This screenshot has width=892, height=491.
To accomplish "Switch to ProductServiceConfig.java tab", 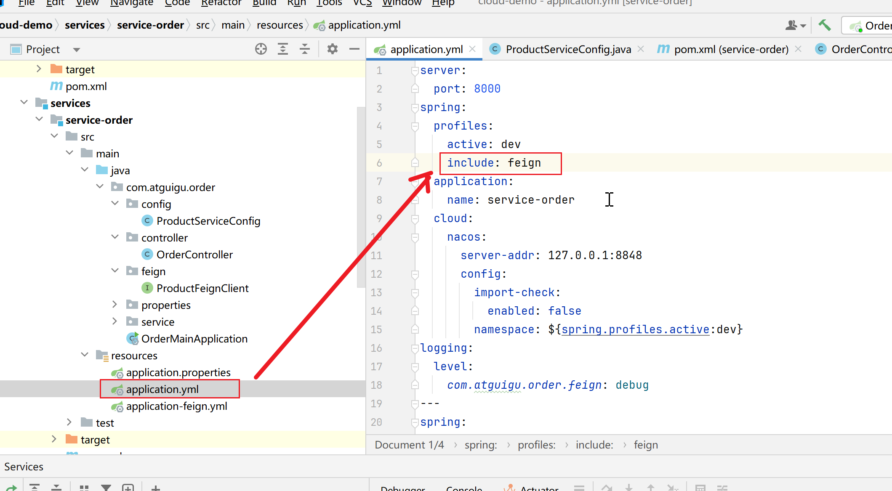I will 568,49.
